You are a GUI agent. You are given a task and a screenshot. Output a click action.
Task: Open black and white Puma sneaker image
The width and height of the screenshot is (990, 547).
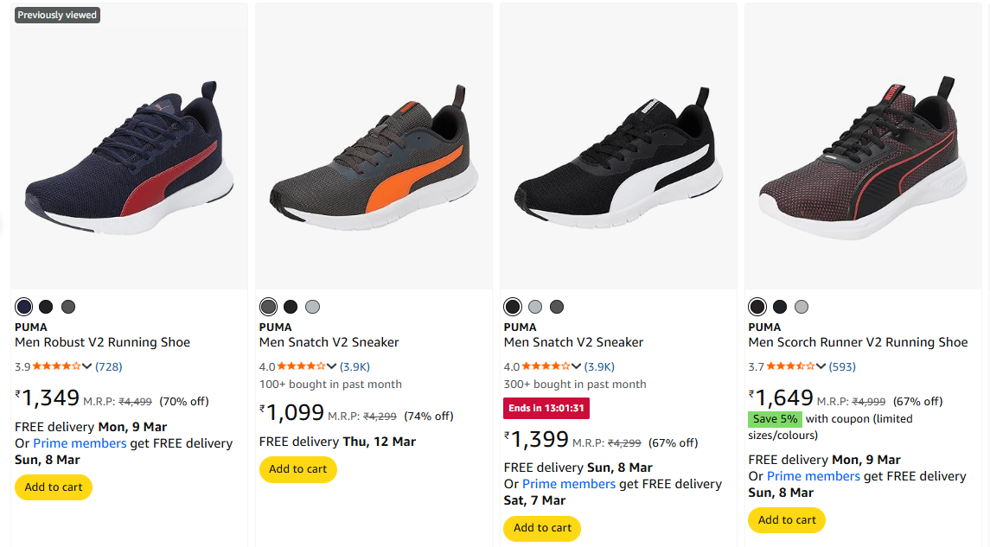(618, 156)
